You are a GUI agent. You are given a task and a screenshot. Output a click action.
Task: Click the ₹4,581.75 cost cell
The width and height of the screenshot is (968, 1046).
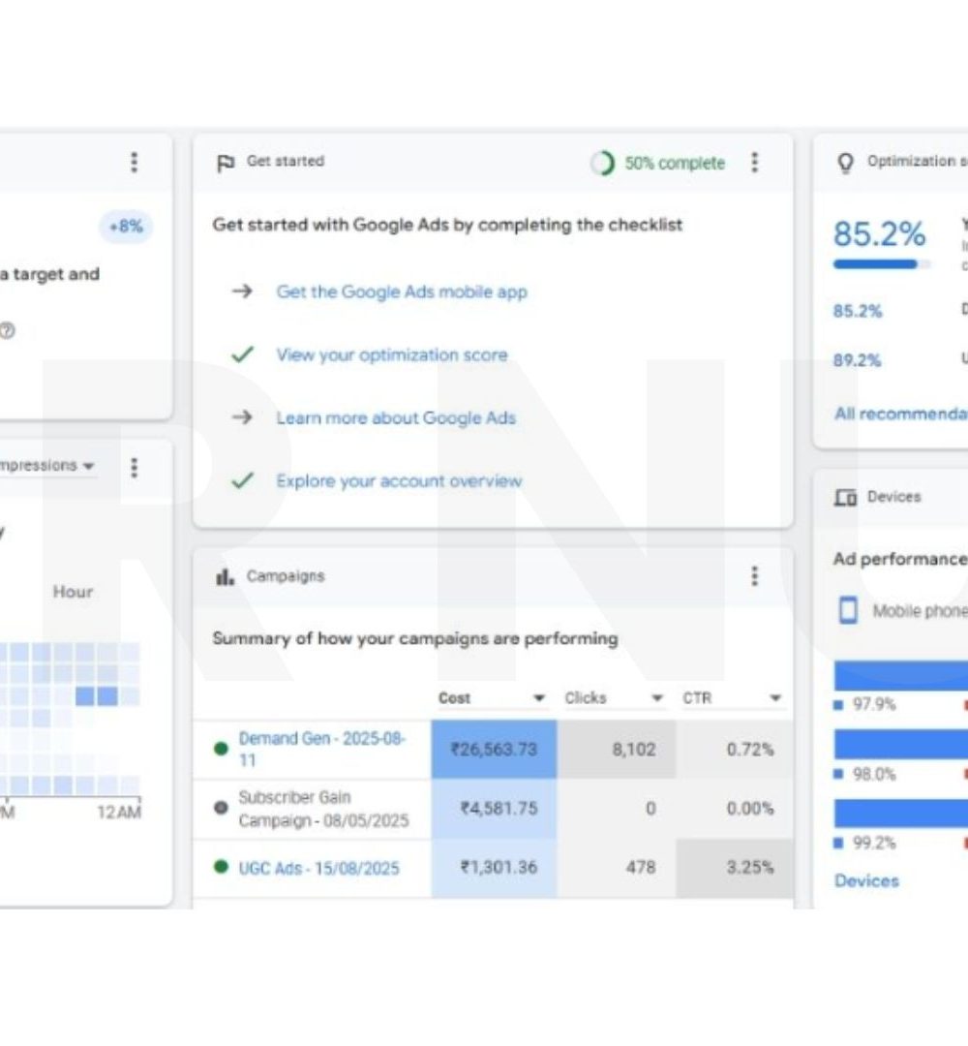[494, 809]
